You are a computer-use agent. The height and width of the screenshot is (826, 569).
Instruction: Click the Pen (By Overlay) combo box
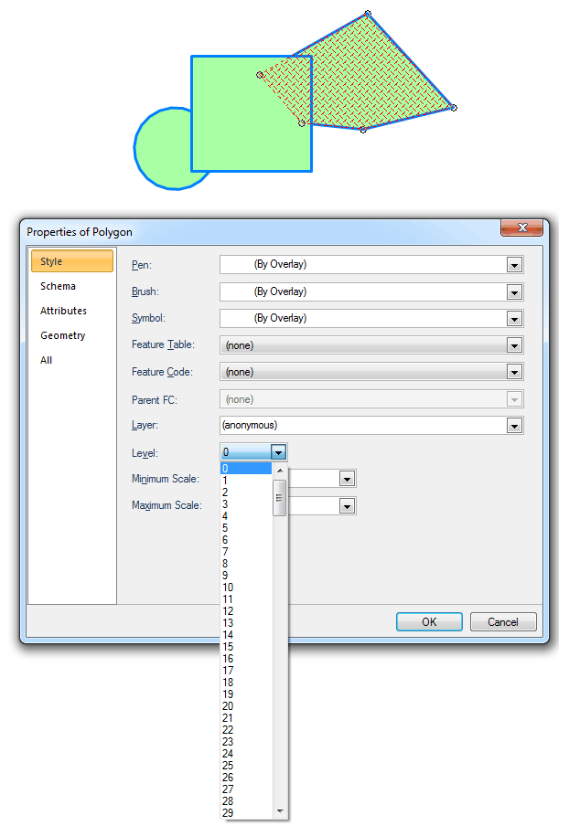[371, 264]
